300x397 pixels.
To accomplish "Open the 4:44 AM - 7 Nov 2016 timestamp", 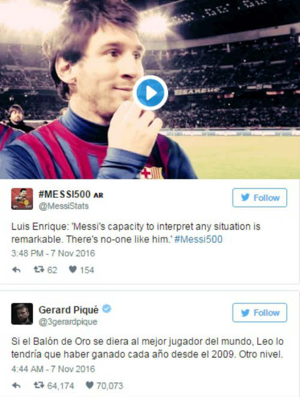I will tap(53, 369).
